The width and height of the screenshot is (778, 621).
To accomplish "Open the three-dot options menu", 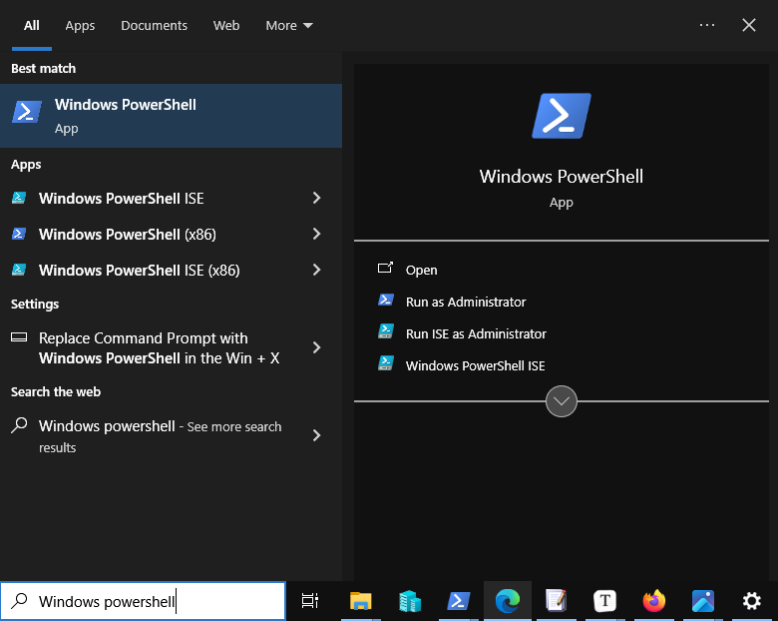I will point(707,25).
